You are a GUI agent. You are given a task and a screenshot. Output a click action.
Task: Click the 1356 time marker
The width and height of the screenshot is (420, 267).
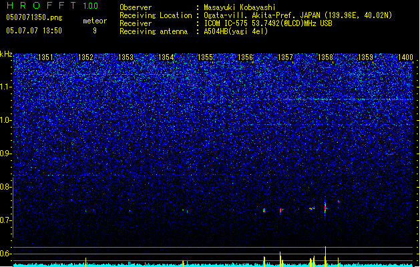245,57
